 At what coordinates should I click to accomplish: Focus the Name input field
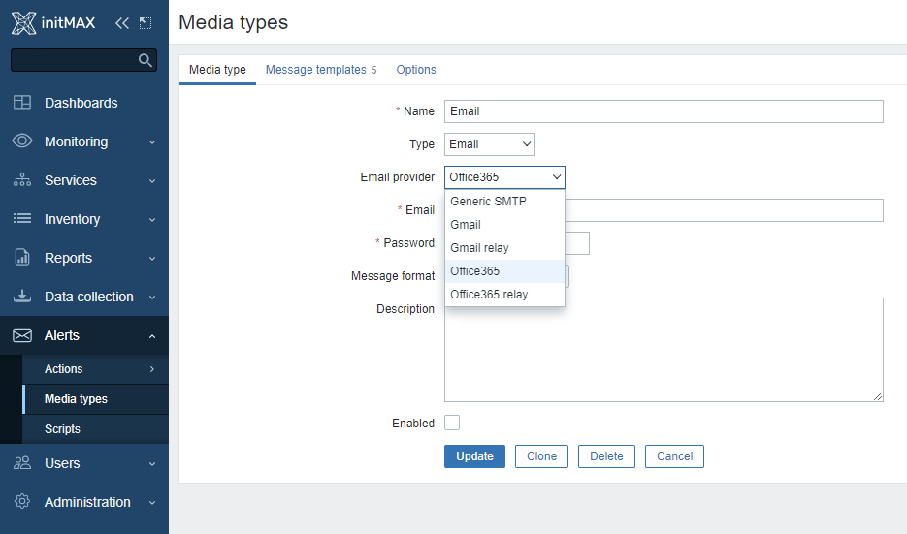[664, 110]
